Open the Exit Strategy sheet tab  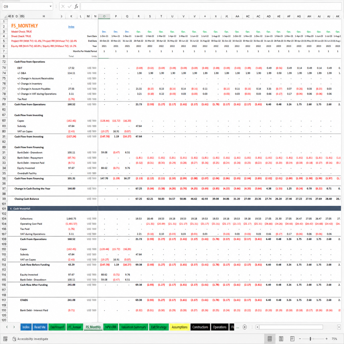pos(159,327)
